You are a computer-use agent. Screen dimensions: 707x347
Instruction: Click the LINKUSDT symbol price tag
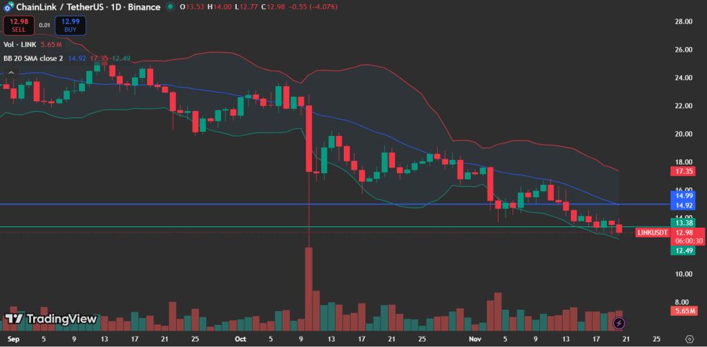pyautogui.click(x=652, y=232)
